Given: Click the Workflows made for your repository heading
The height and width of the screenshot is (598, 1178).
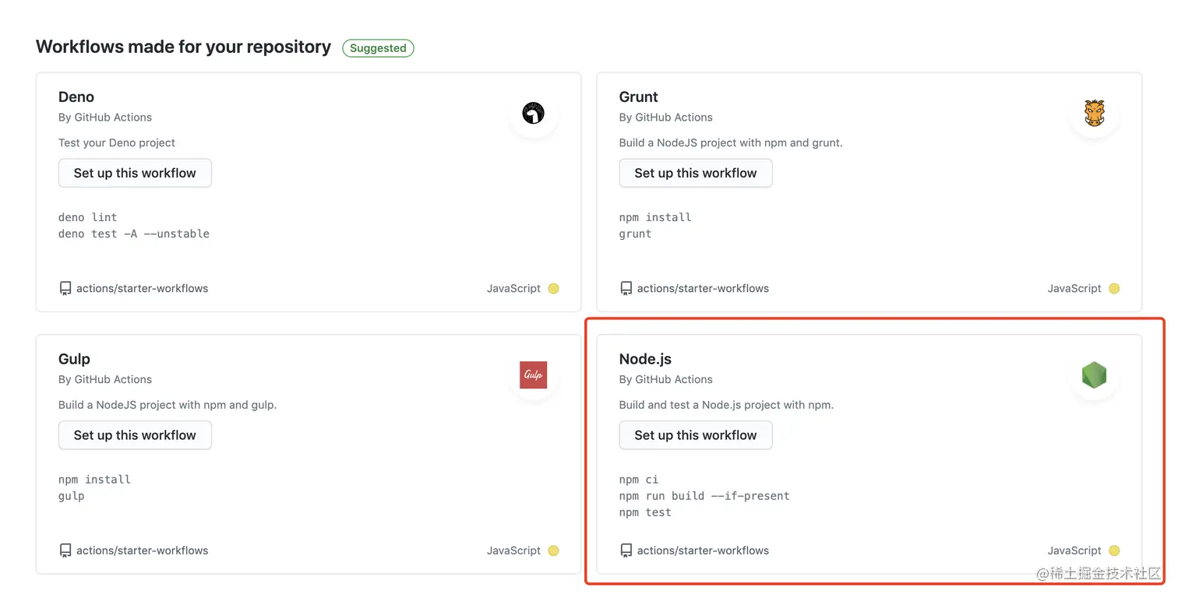Looking at the screenshot, I should click(183, 46).
